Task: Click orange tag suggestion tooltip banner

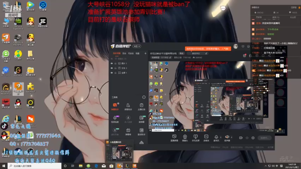Action: (208, 49)
